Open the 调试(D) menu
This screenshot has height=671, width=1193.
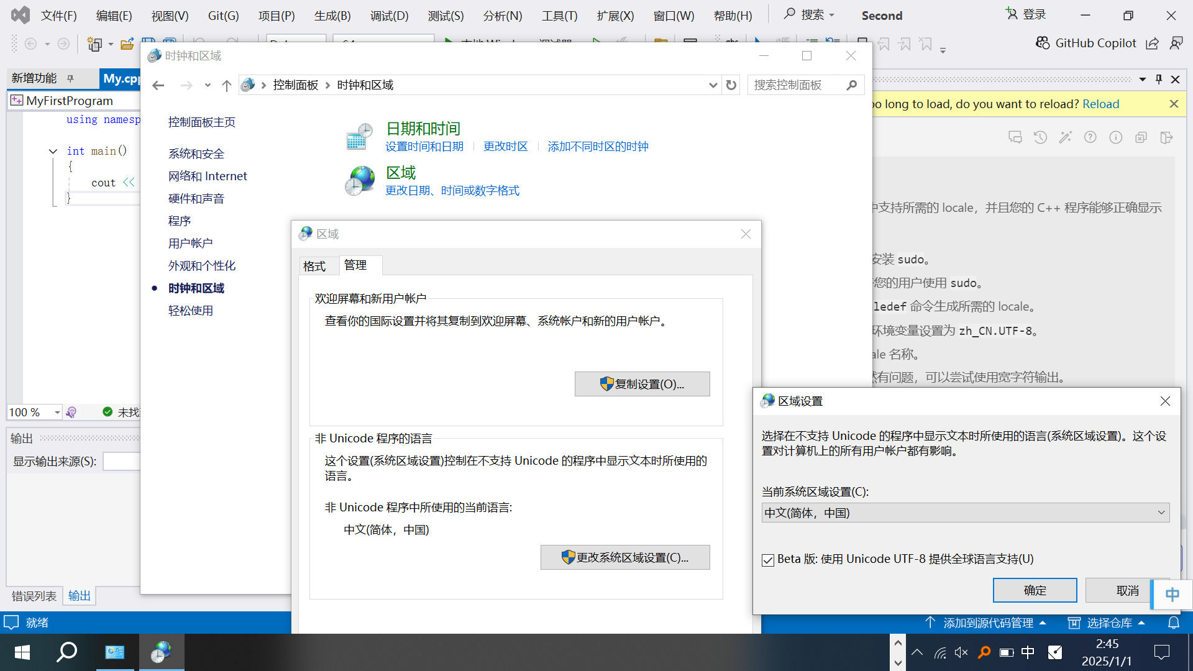click(389, 16)
